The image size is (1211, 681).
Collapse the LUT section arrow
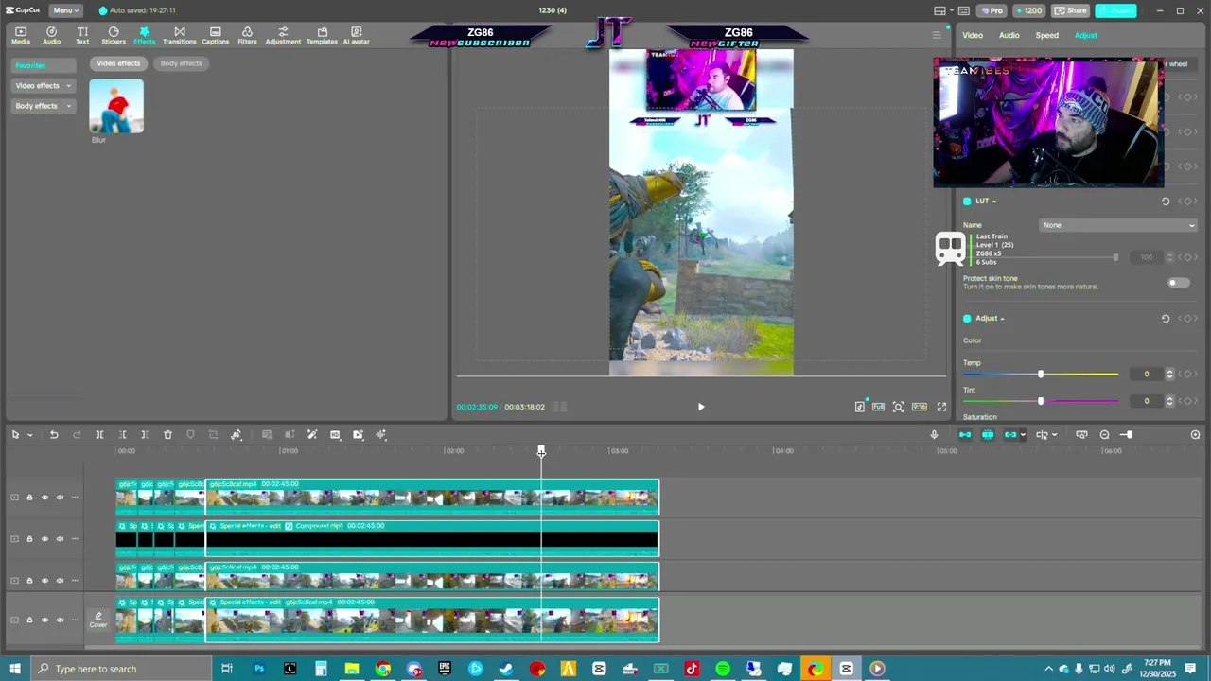click(x=993, y=201)
